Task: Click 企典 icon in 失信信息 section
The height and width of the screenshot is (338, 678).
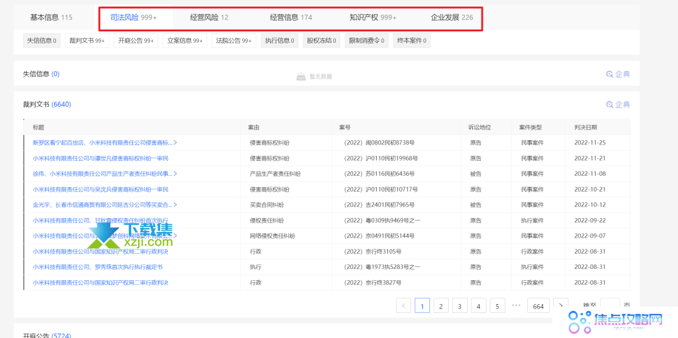Action: (618, 74)
